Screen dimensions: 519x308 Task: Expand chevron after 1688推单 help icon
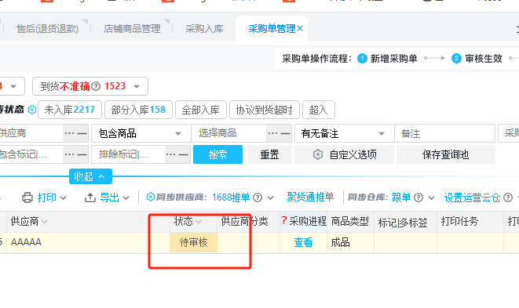click(270, 198)
